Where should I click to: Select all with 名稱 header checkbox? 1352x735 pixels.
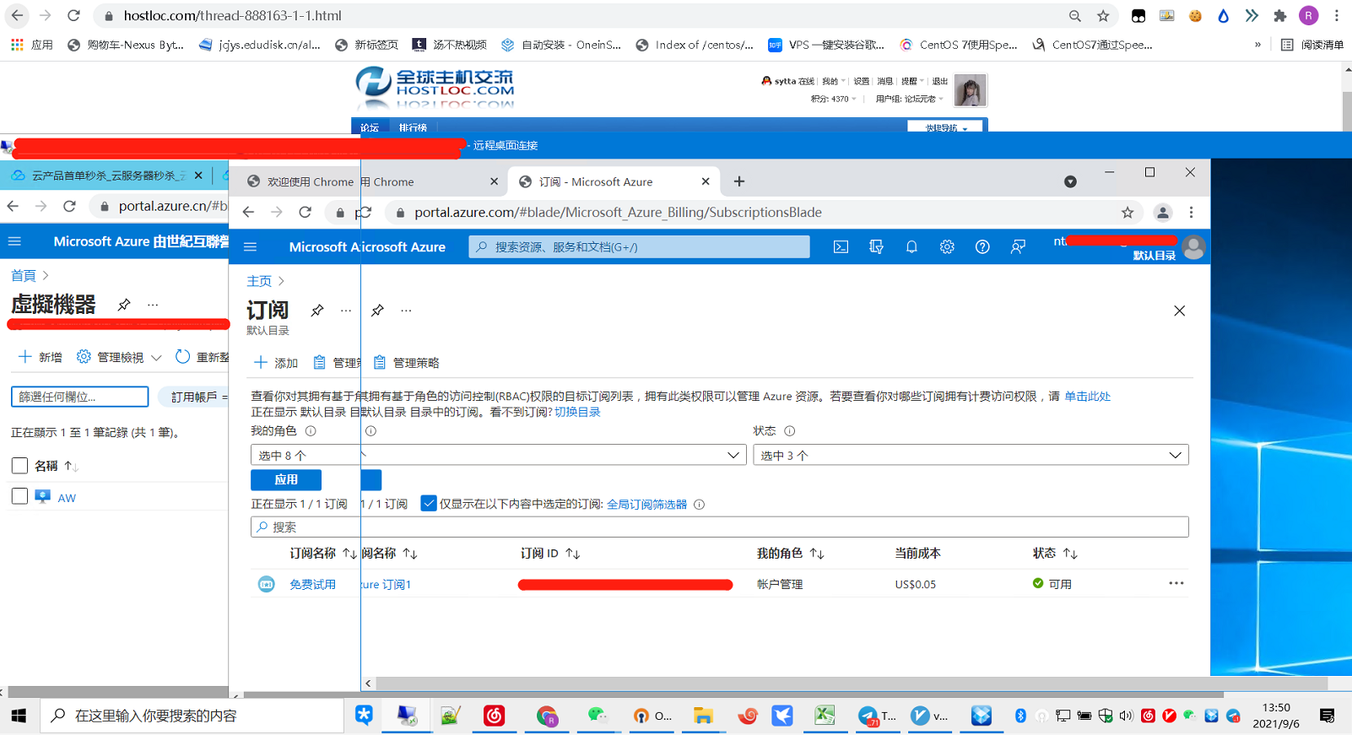point(19,466)
